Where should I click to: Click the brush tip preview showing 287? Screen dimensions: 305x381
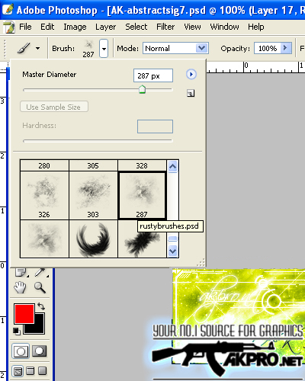tap(88, 48)
